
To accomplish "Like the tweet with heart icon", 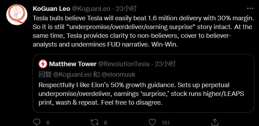I will point(152,122).
